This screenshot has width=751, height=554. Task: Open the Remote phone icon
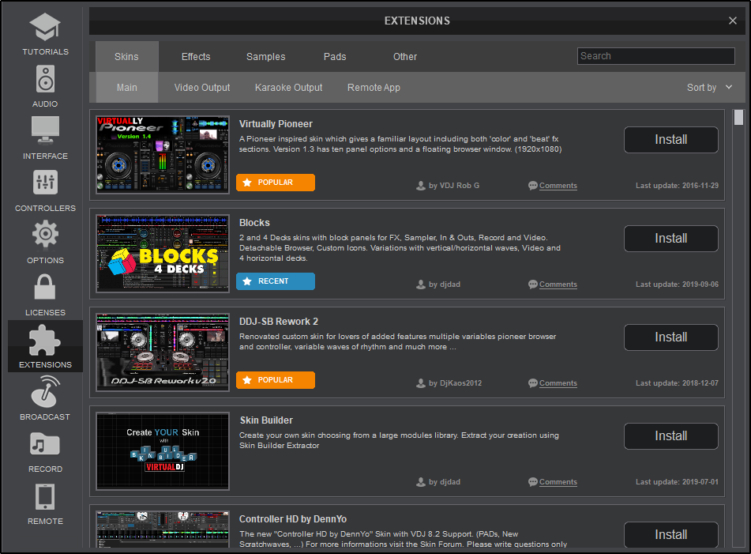(45, 496)
